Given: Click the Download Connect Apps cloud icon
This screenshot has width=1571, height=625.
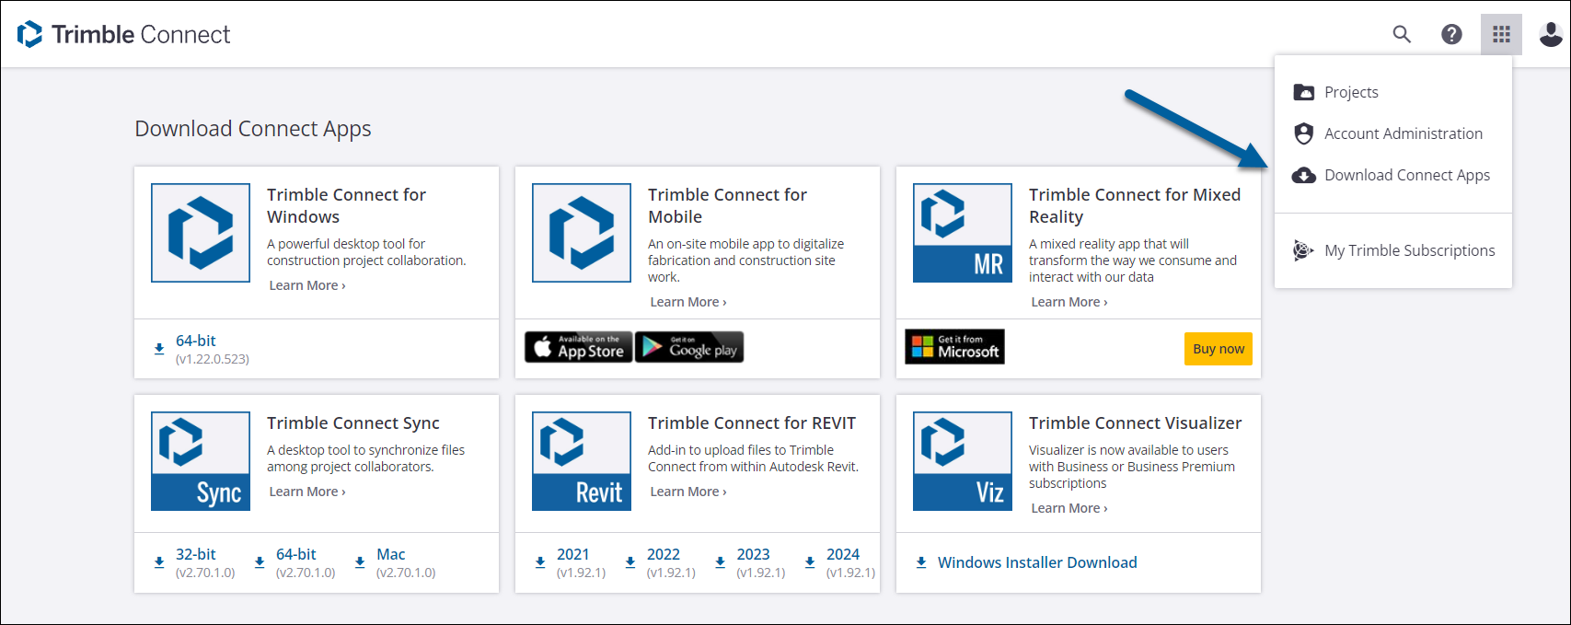Looking at the screenshot, I should point(1303,175).
